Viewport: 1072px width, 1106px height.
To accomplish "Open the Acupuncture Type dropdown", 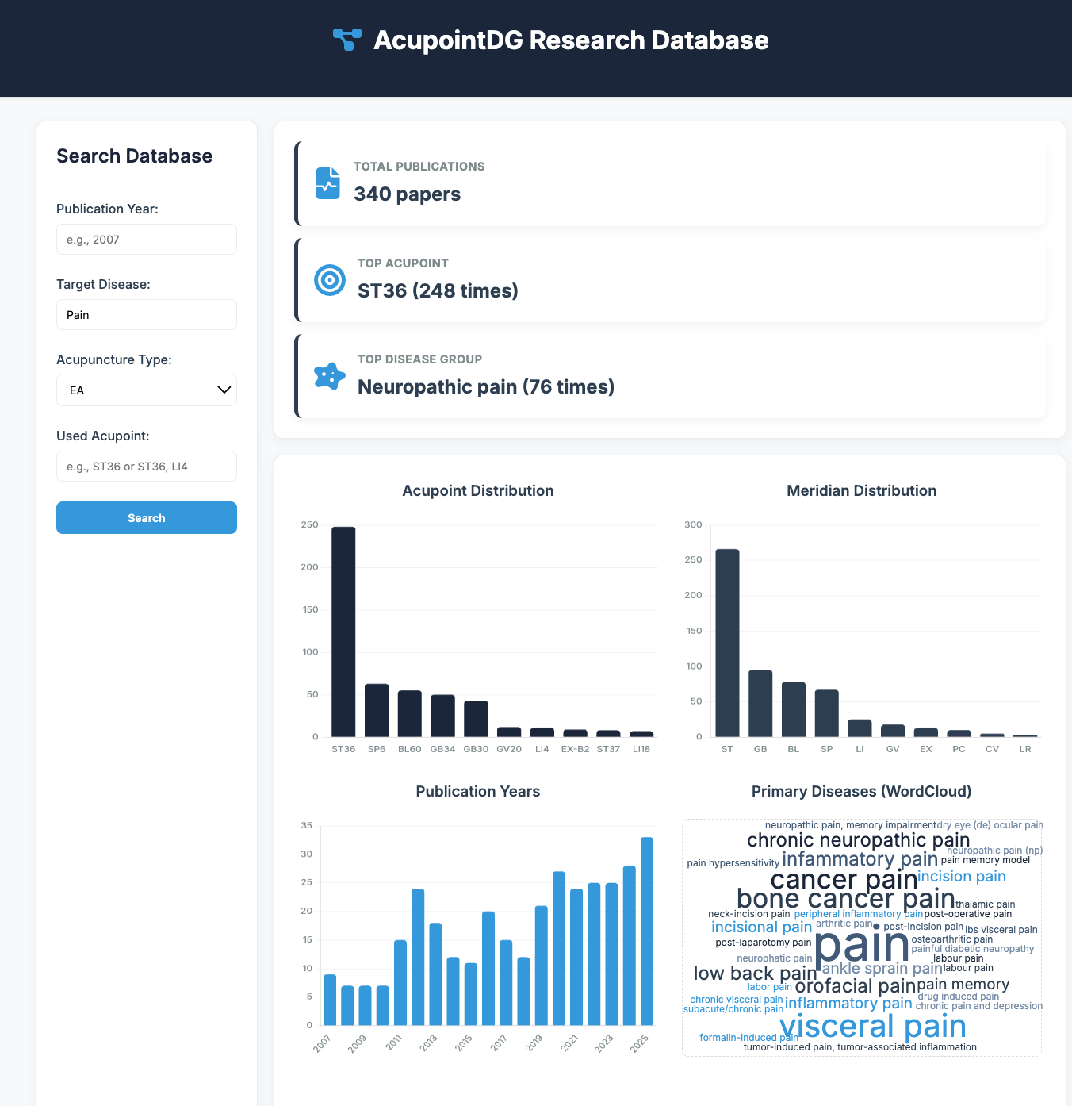I will point(146,390).
